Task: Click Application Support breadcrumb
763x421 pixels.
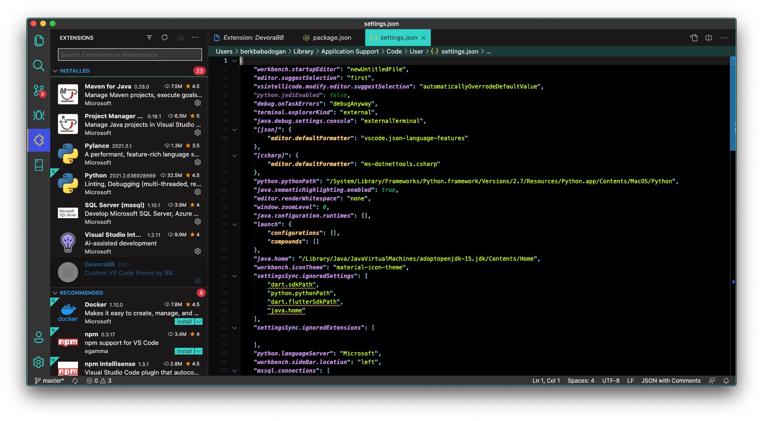Action: click(x=350, y=52)
